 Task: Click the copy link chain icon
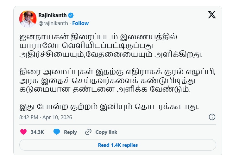coord(88,132)
